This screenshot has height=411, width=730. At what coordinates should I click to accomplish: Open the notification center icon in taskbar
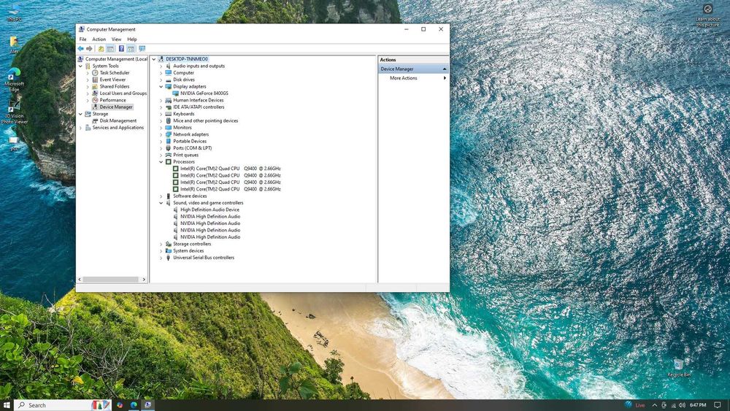coord(718,405)
